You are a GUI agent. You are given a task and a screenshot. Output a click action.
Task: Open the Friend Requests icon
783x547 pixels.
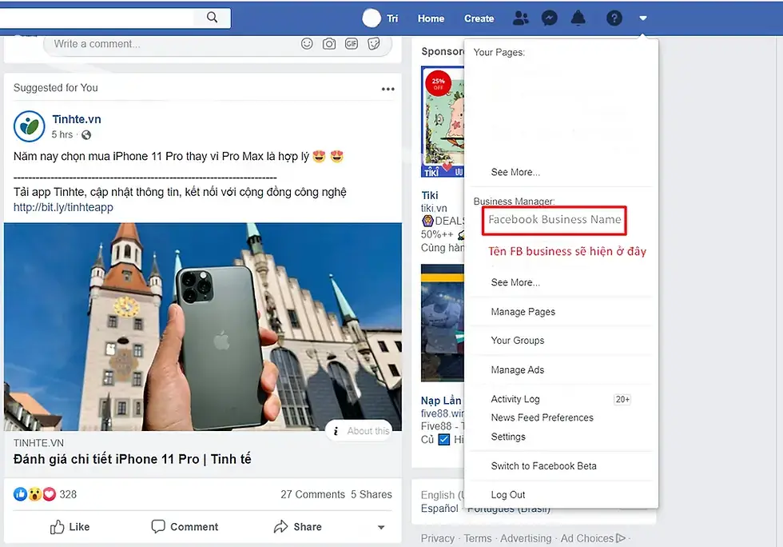(x=520, y=18)
